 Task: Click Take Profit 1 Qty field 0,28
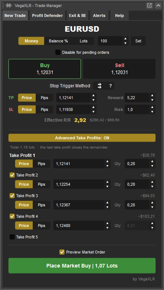point(137,164)
